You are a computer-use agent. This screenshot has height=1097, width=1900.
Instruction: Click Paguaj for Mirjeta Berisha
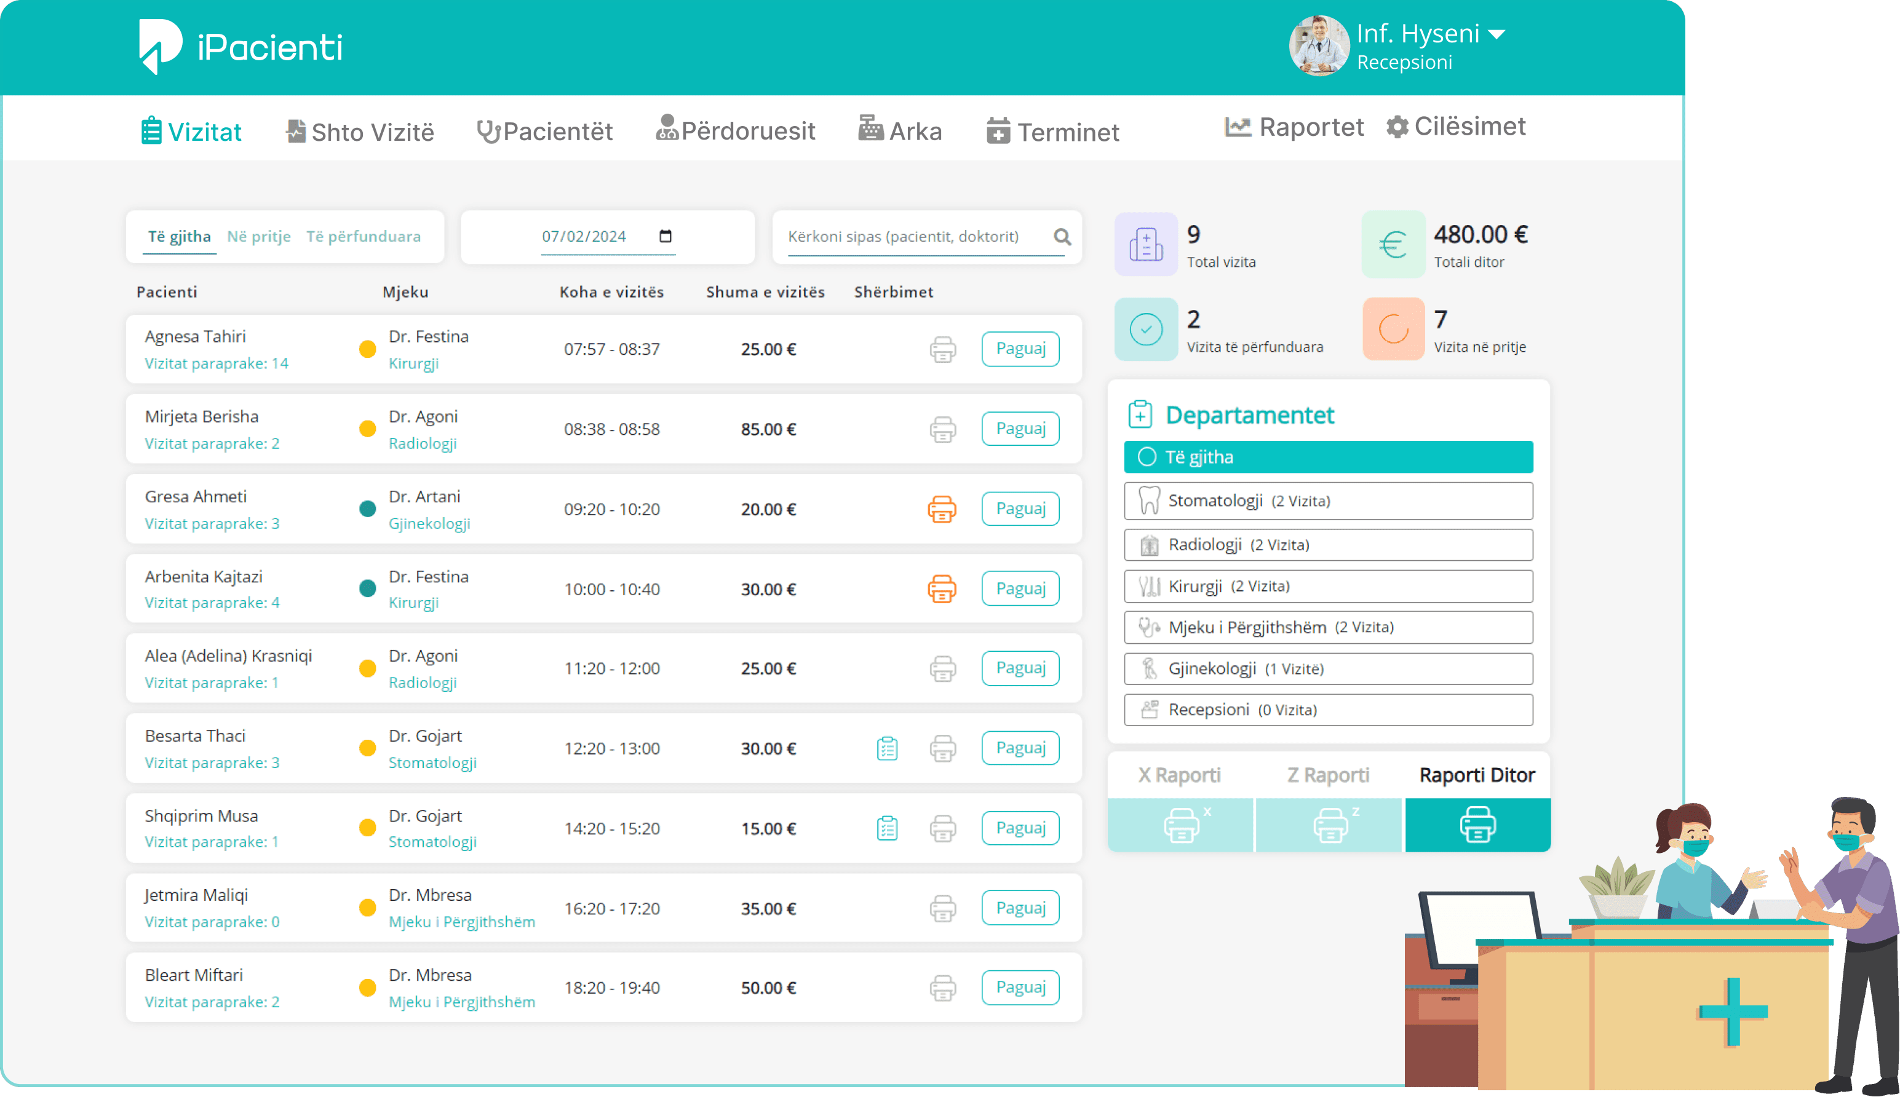click(x=1020, y=429)
